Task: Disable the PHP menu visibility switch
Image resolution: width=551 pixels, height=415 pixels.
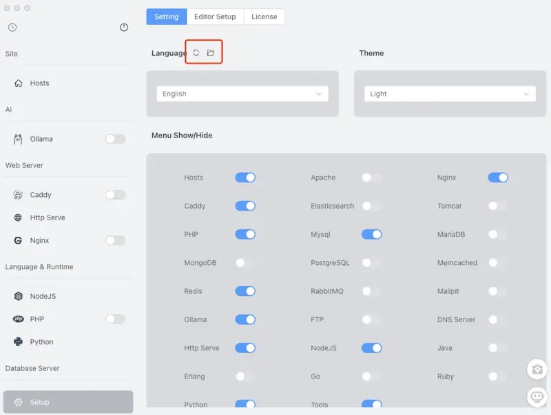Action: pos(245,235)
